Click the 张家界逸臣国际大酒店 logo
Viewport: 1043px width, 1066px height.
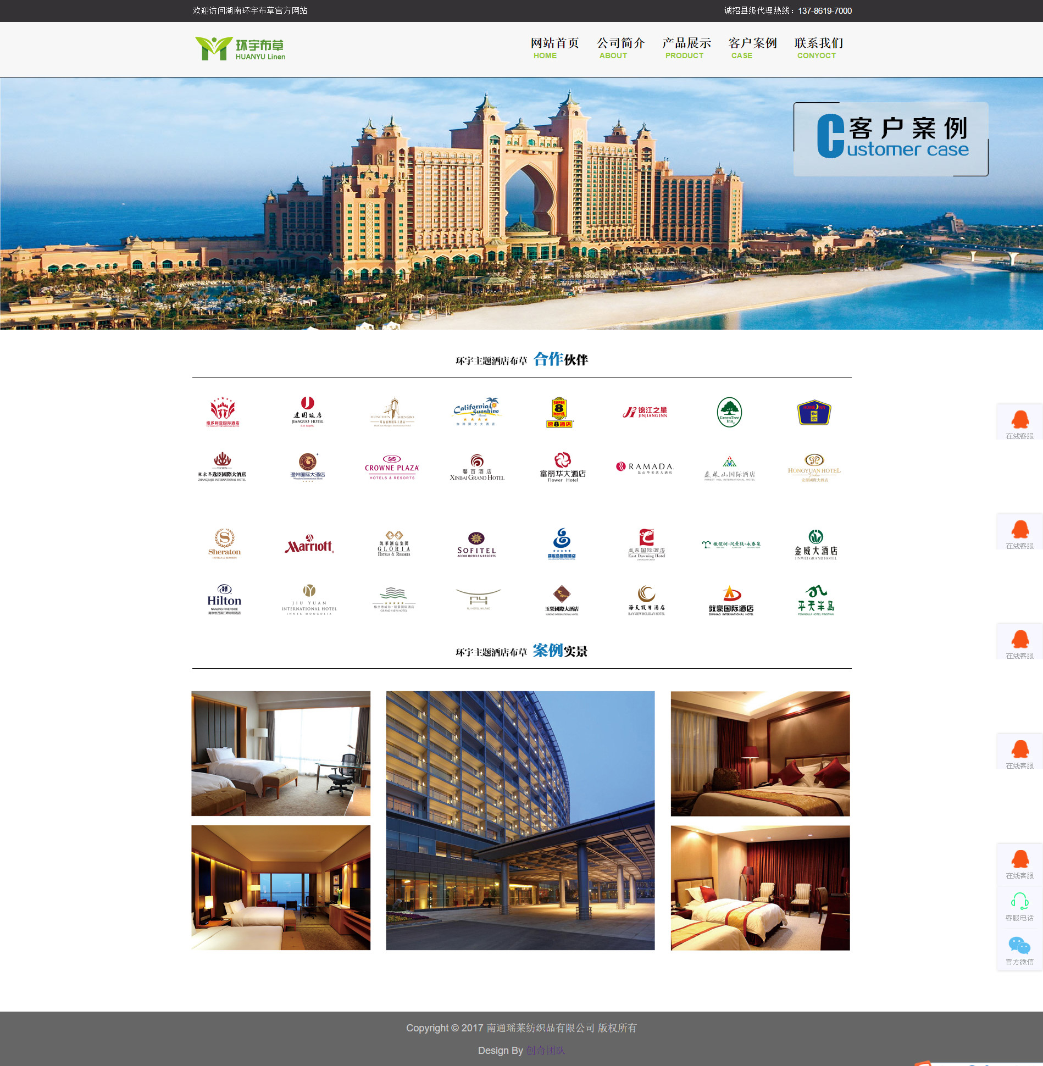click(222, 467)
